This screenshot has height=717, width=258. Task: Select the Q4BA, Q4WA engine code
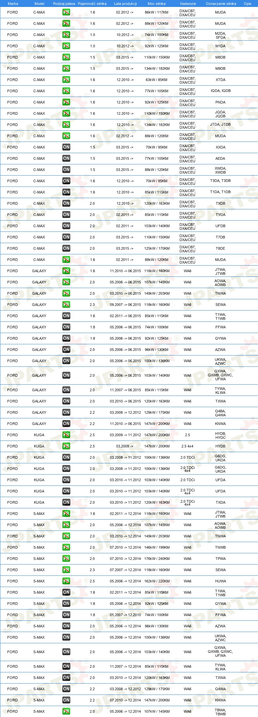[x=220, y=413]
